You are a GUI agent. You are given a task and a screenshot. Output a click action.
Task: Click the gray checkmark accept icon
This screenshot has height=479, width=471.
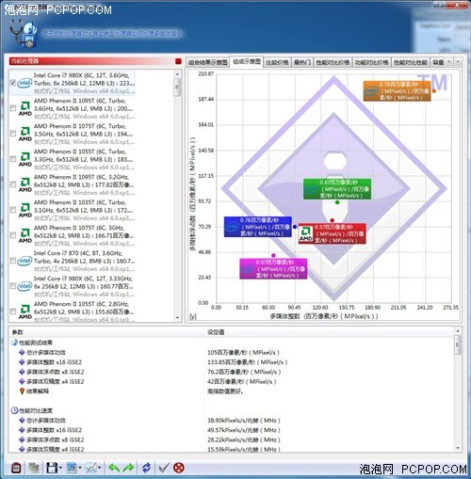point(164,468)
